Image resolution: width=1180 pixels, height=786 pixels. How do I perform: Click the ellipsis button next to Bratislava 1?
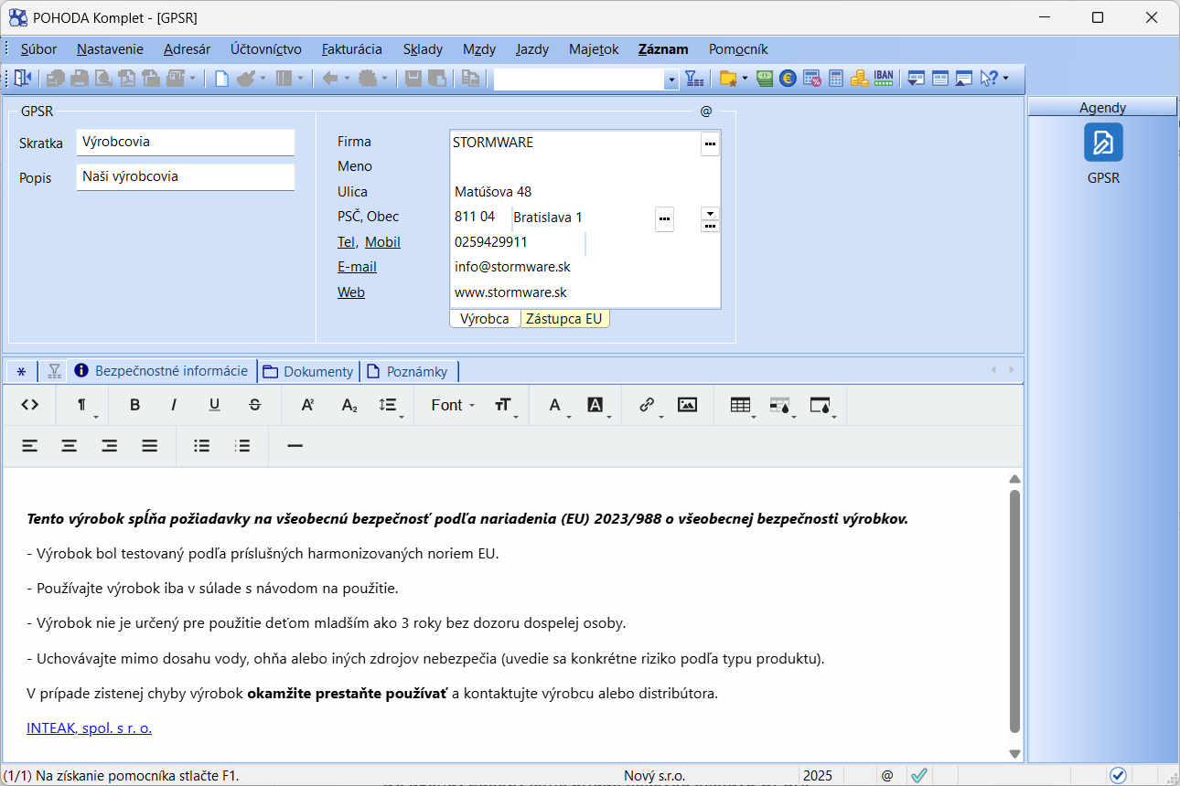point(664,220)
